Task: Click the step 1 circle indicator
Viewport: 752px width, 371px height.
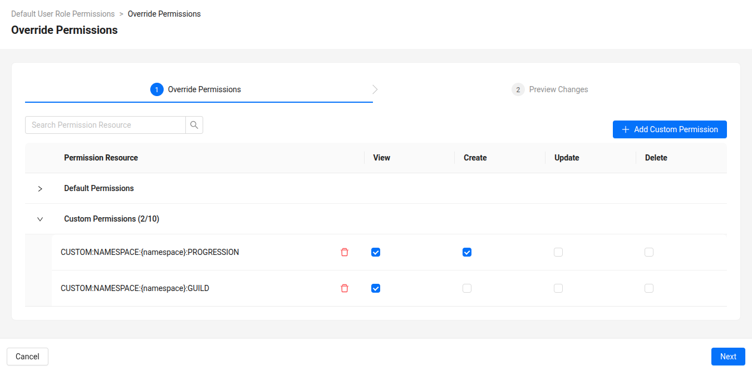Action: [156, 89]
